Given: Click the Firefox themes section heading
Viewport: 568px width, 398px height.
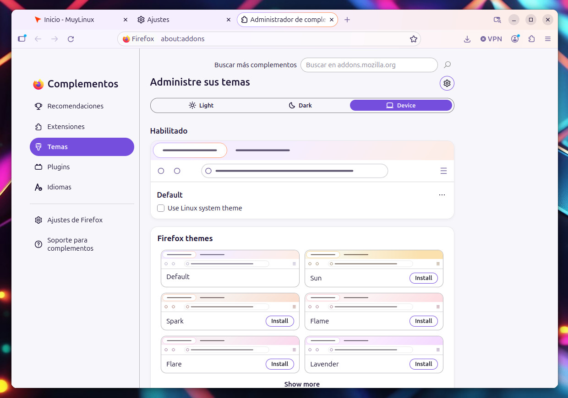Looking at the screenshot, I should (185, 238).
